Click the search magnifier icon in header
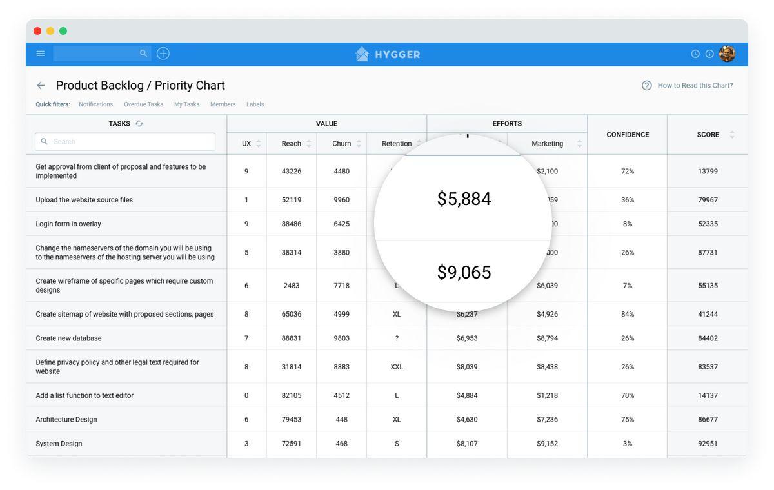This screenshot has width=774, height=490. [x=143, y=54]
